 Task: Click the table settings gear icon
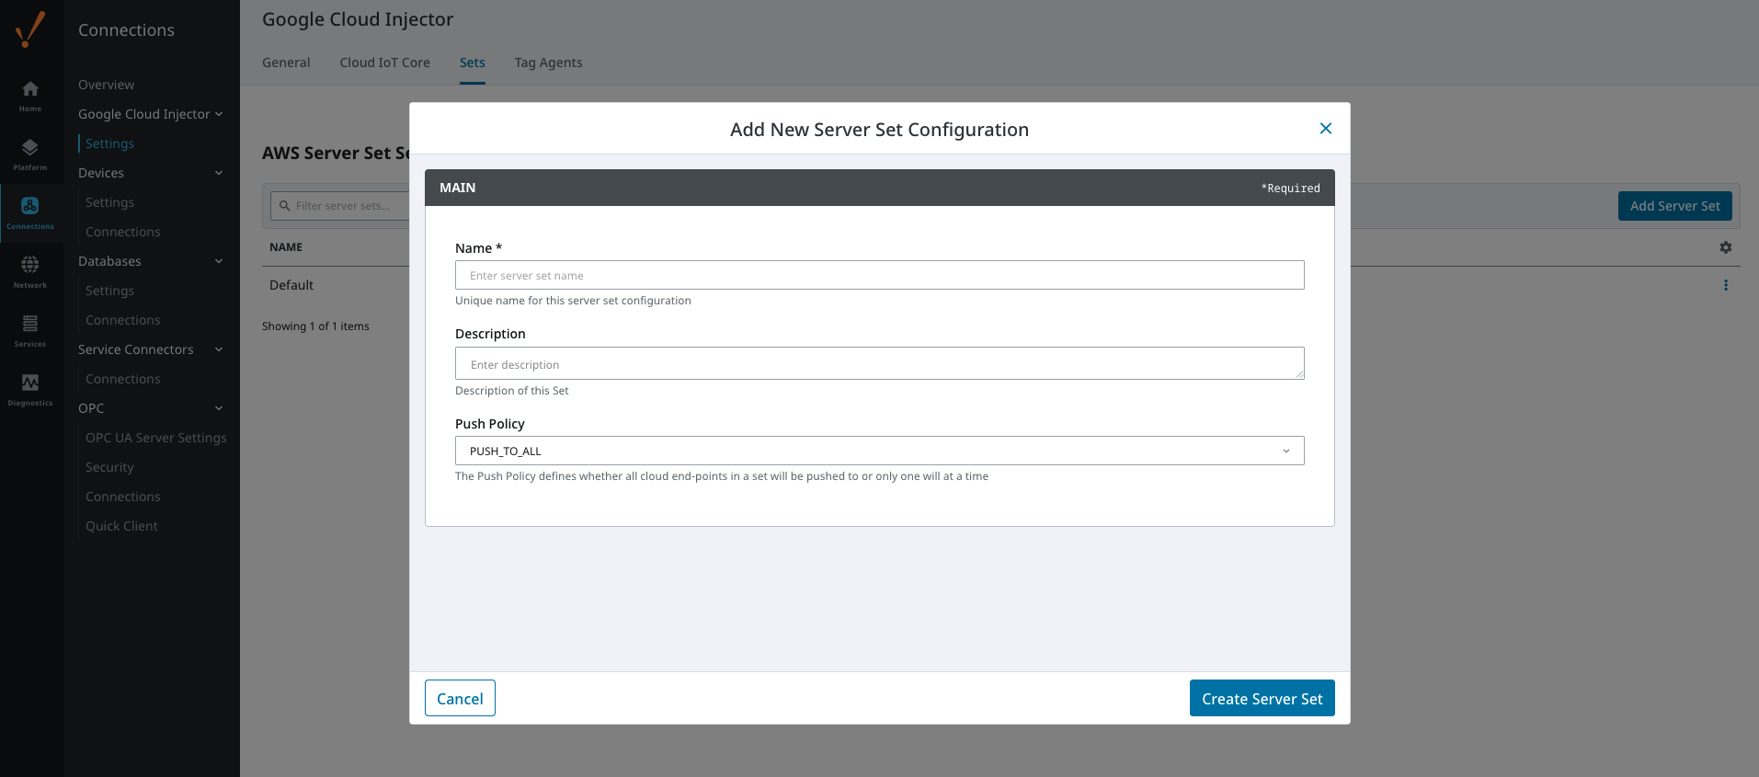1725,247
